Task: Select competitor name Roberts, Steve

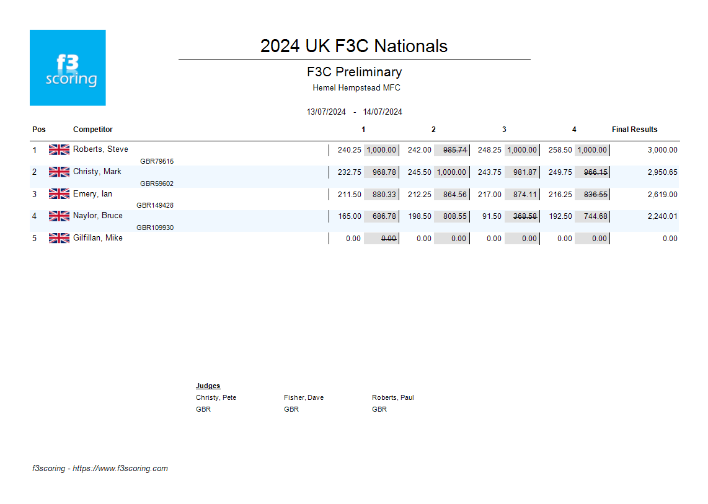Action: (100, 149)
